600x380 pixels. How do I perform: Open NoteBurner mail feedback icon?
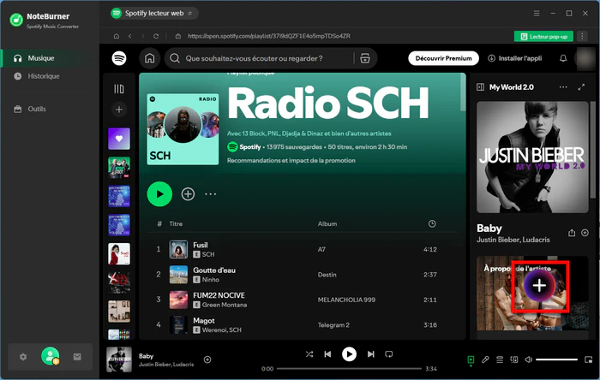click(x=77, y=357)
